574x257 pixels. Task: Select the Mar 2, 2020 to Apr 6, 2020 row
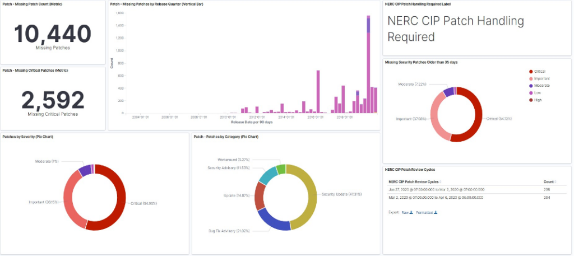pos(478,198)
